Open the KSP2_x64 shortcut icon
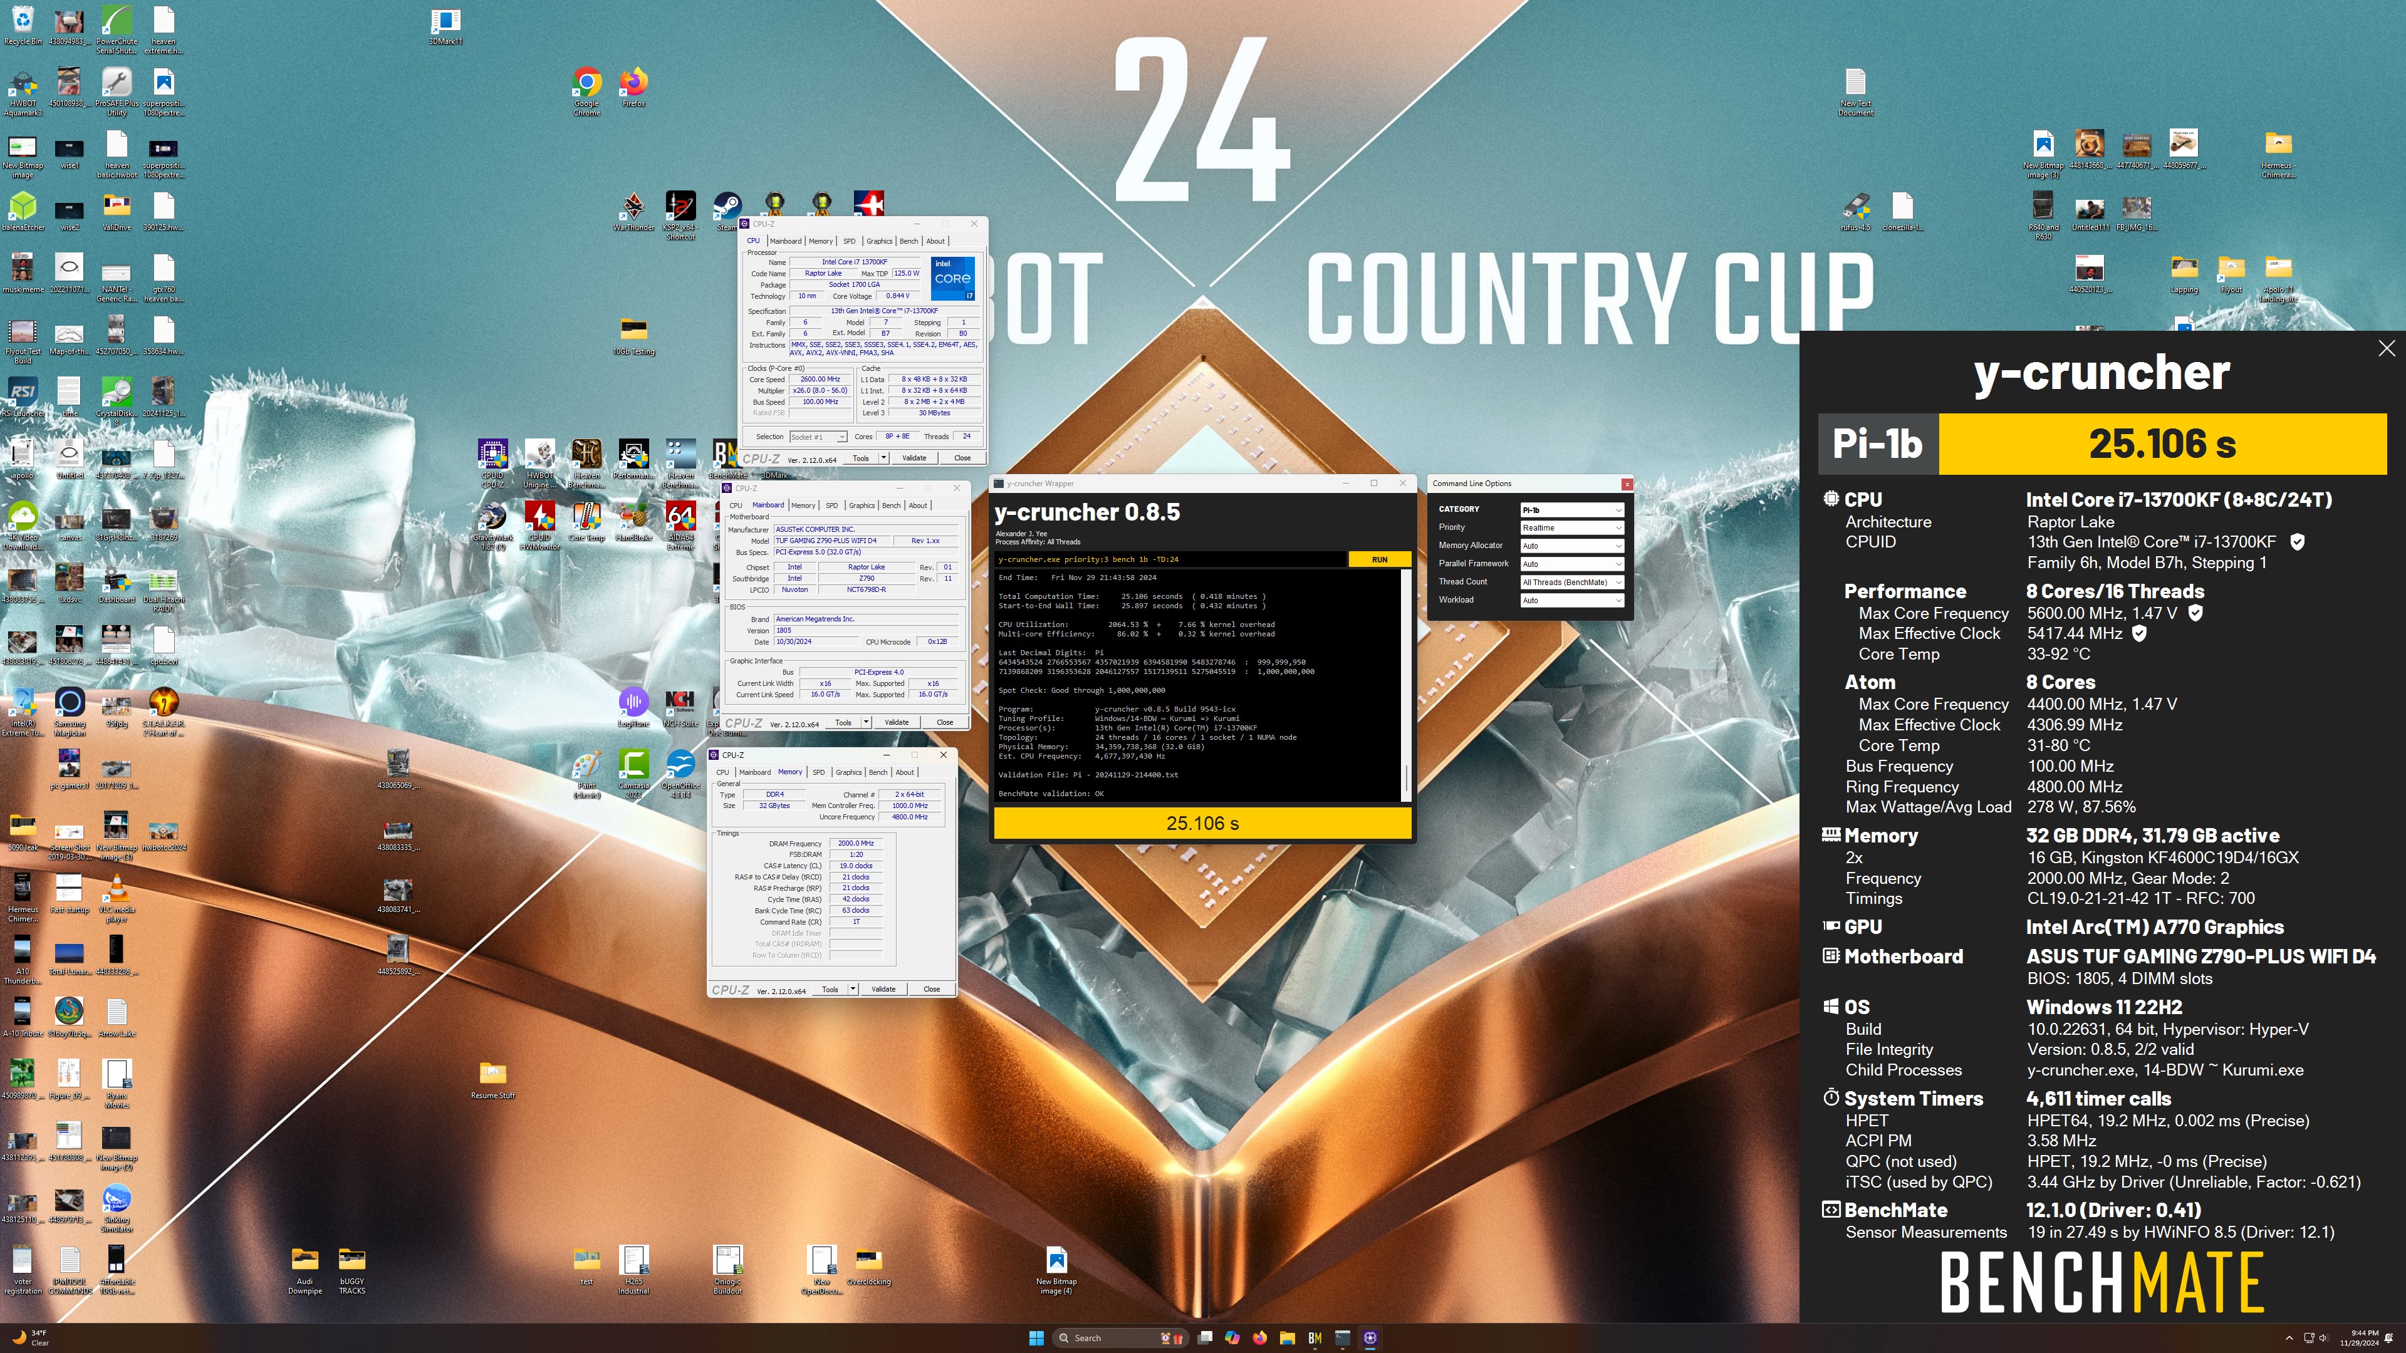The height and width of the screenshot is (1353, 2406). (x=680, y=215)
